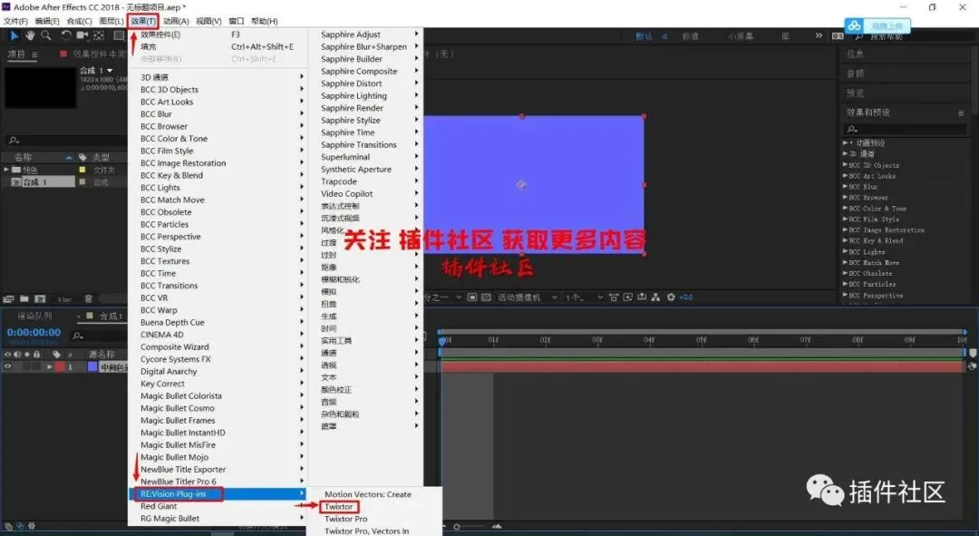Viewport: 979px width, 536px height.
Task: Expand BCC Particles category in the 效果和预设 panel
Action: [845, 284]
